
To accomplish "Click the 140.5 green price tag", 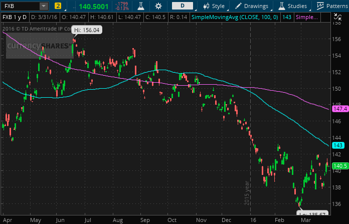I will [339, 166].
